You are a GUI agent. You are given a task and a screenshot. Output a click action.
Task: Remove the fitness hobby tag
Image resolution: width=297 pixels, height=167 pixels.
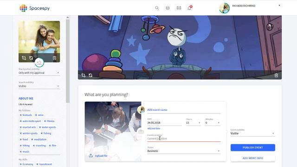[x=45, y=121]
